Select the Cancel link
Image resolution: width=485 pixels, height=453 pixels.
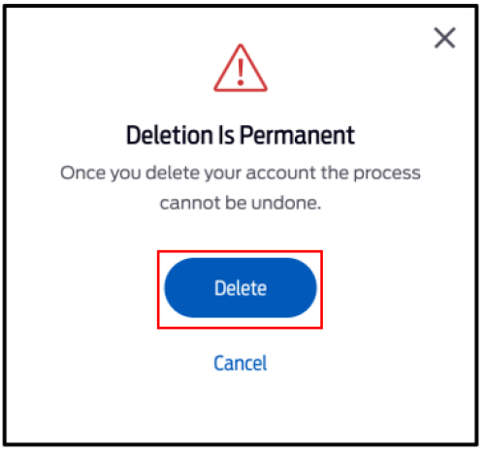241,363
